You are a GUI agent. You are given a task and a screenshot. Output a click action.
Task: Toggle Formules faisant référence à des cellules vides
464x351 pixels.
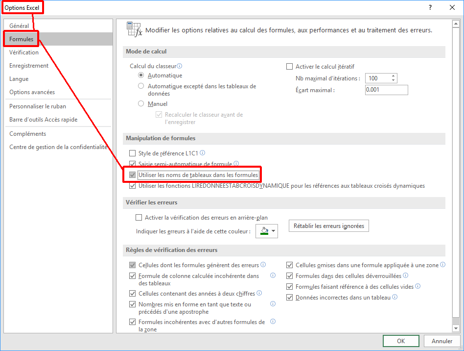coord(290,287)
